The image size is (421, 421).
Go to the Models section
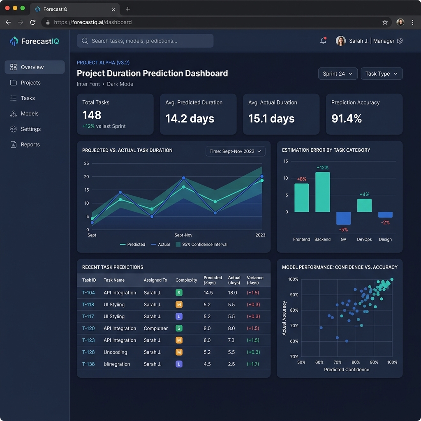tap(30, 113)
